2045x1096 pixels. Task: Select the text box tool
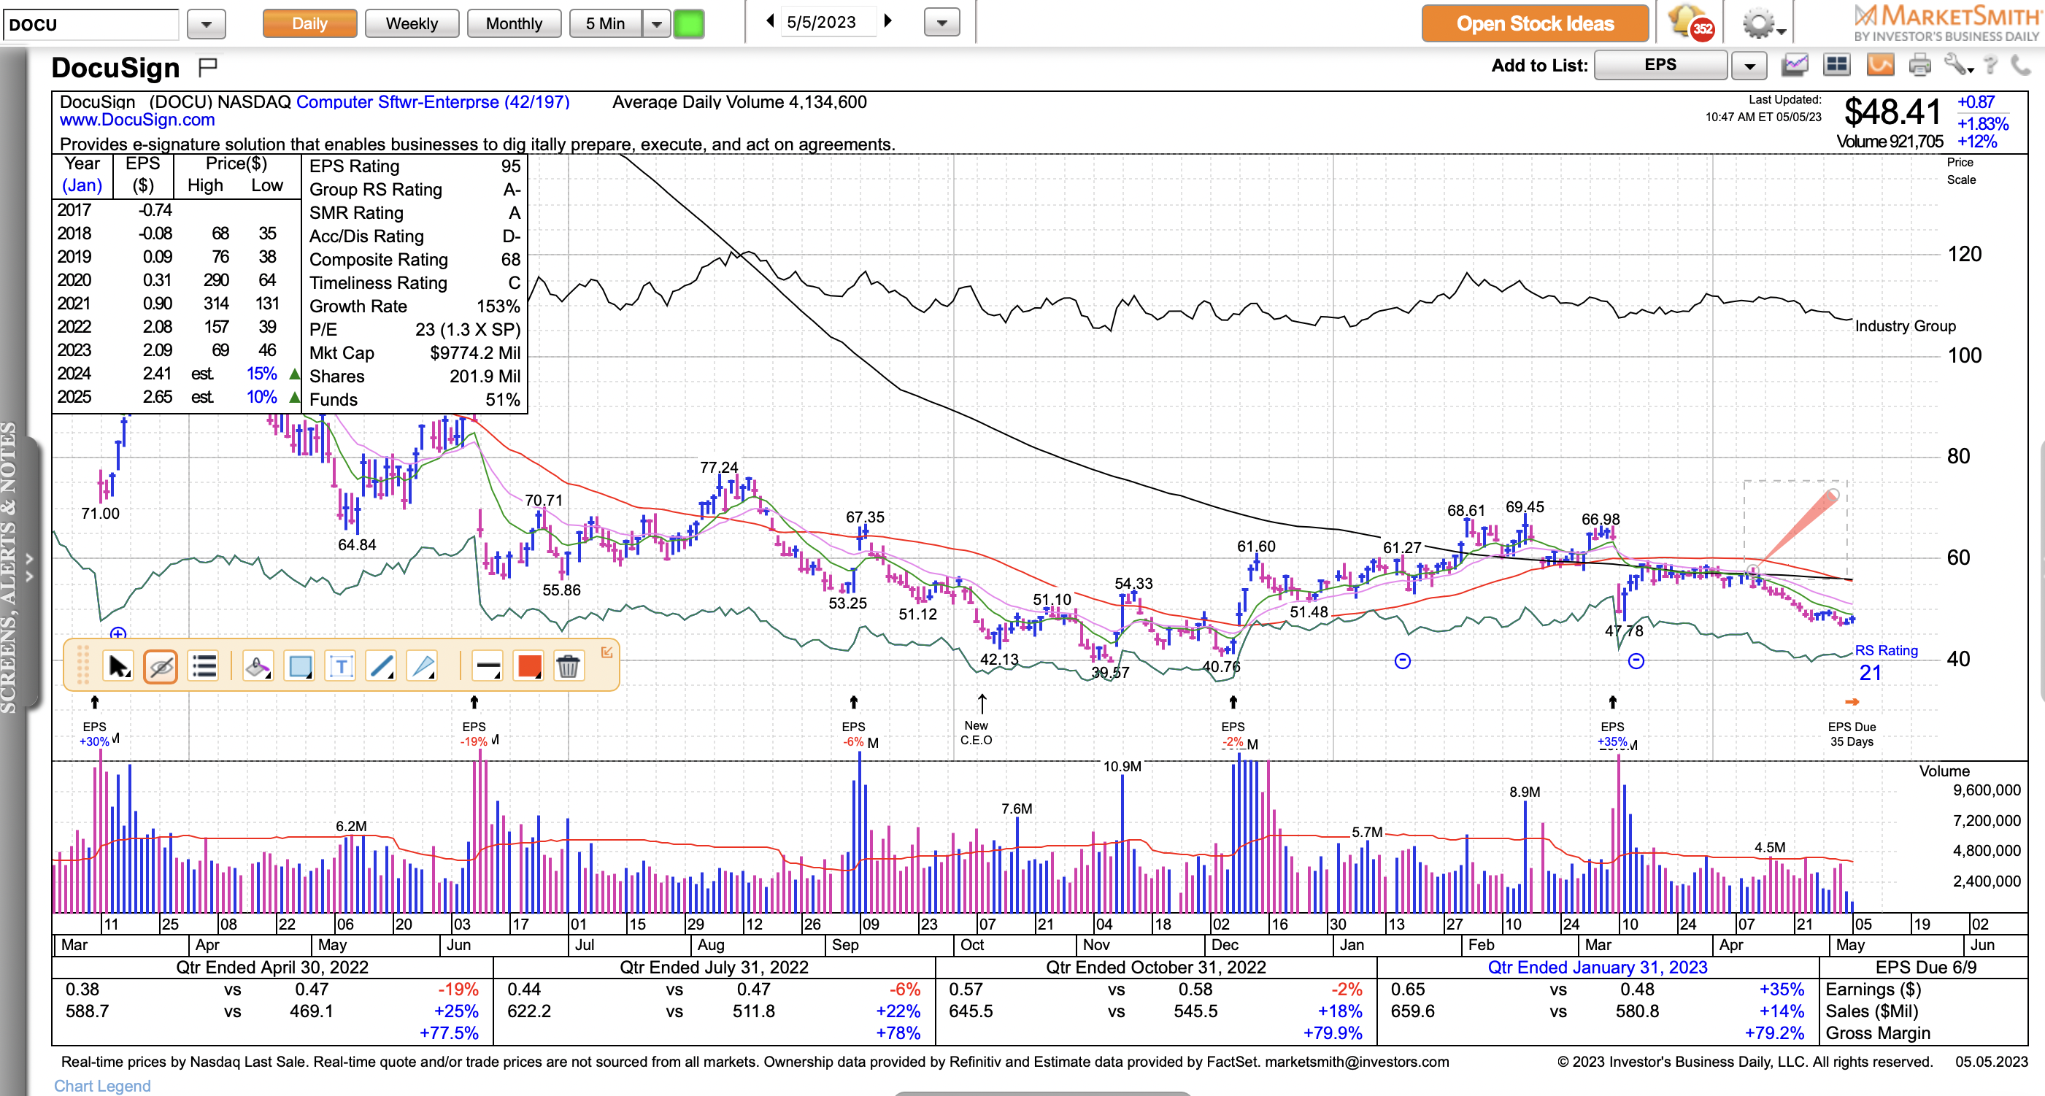tap(342, 667)
